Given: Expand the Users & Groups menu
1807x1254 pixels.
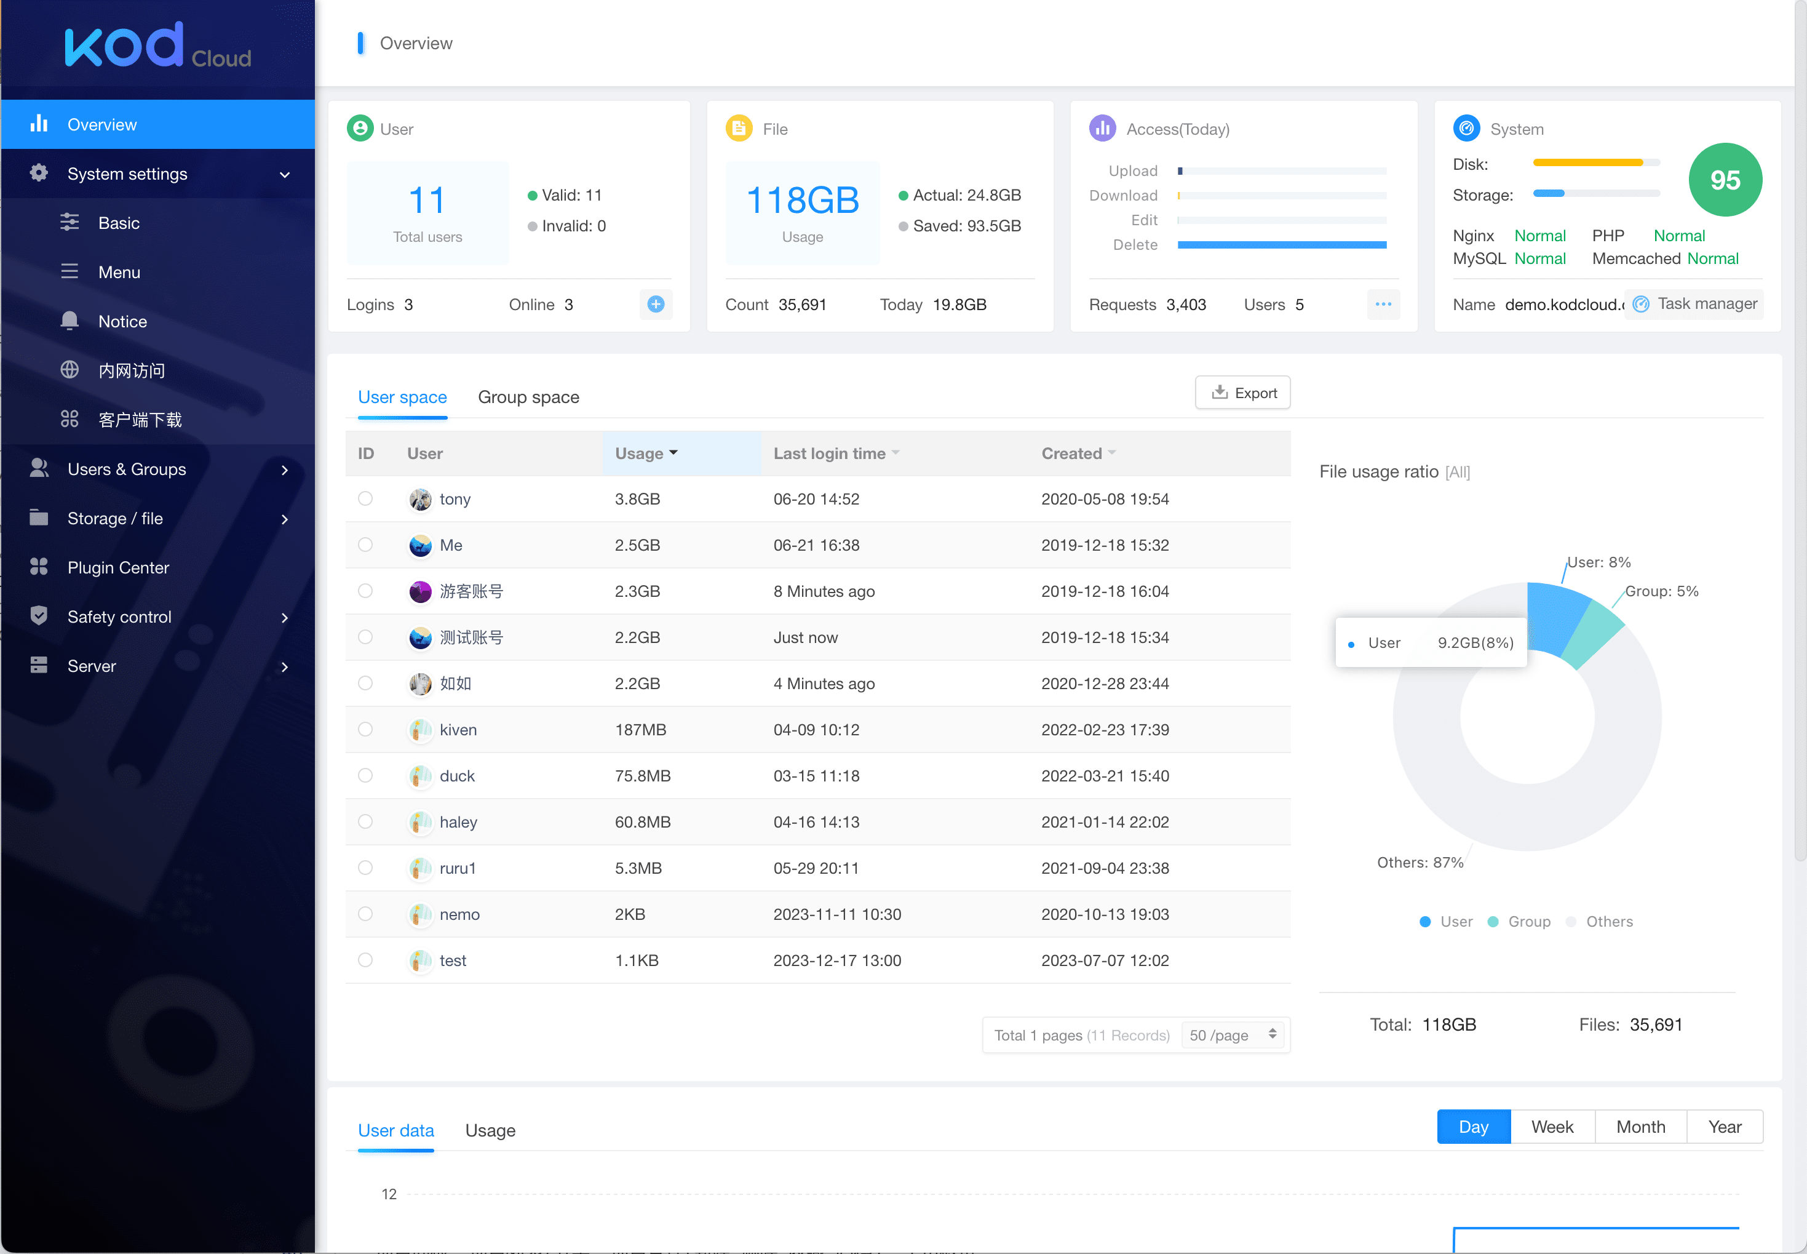Looking at the screenshot, I should point(284,469).
